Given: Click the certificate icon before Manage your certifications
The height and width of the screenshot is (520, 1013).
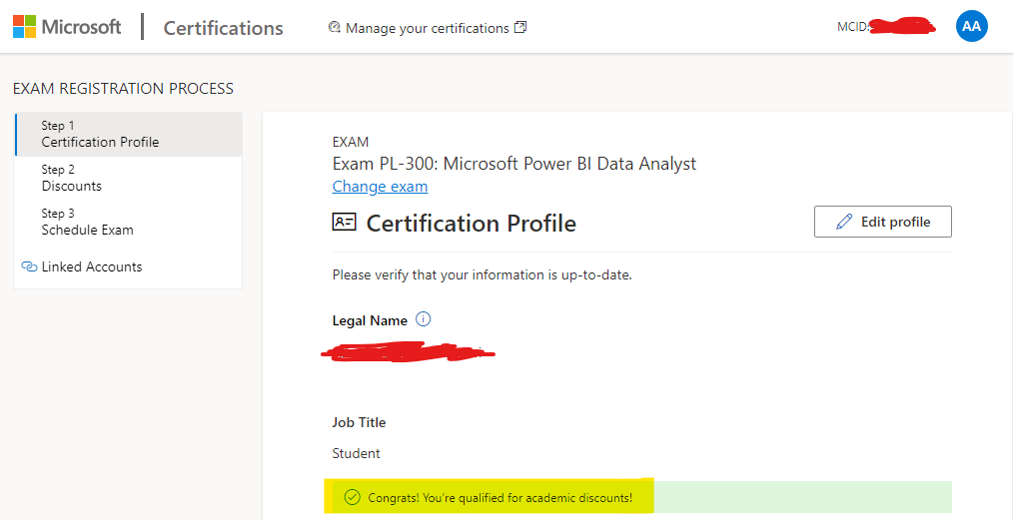Looking at the screenshot, I should tap(334, 28).
